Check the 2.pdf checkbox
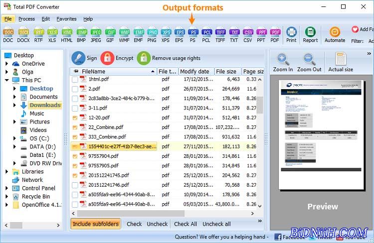The height and width of the screenshot is (243, 374). pyautogui.click(x=75, y=89)
